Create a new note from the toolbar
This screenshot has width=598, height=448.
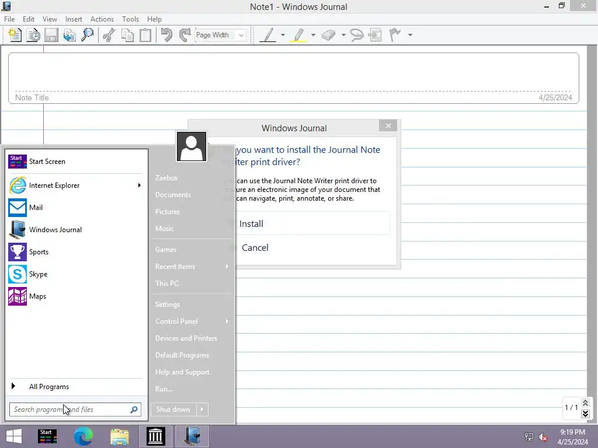[15, 35]
